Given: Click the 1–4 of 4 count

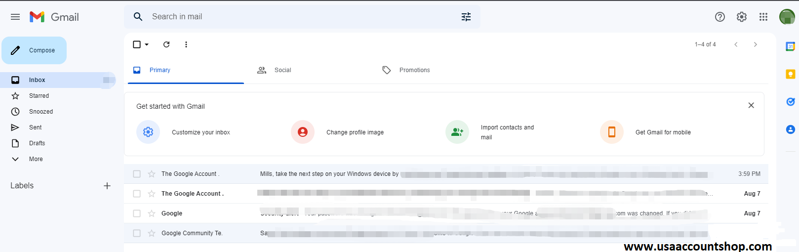Looking at the screenshot, I should point(705,44).
